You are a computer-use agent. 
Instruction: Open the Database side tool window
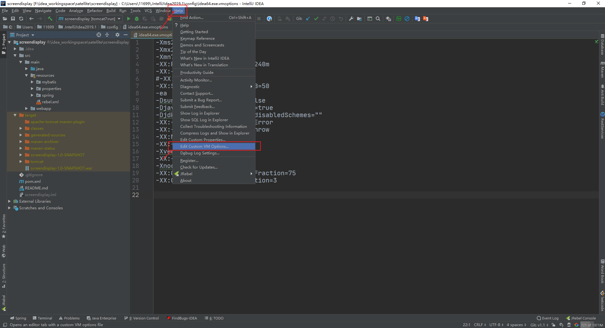coord(602,44)
